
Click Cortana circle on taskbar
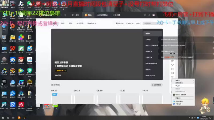pyautogui.click(x=8, y=118)
